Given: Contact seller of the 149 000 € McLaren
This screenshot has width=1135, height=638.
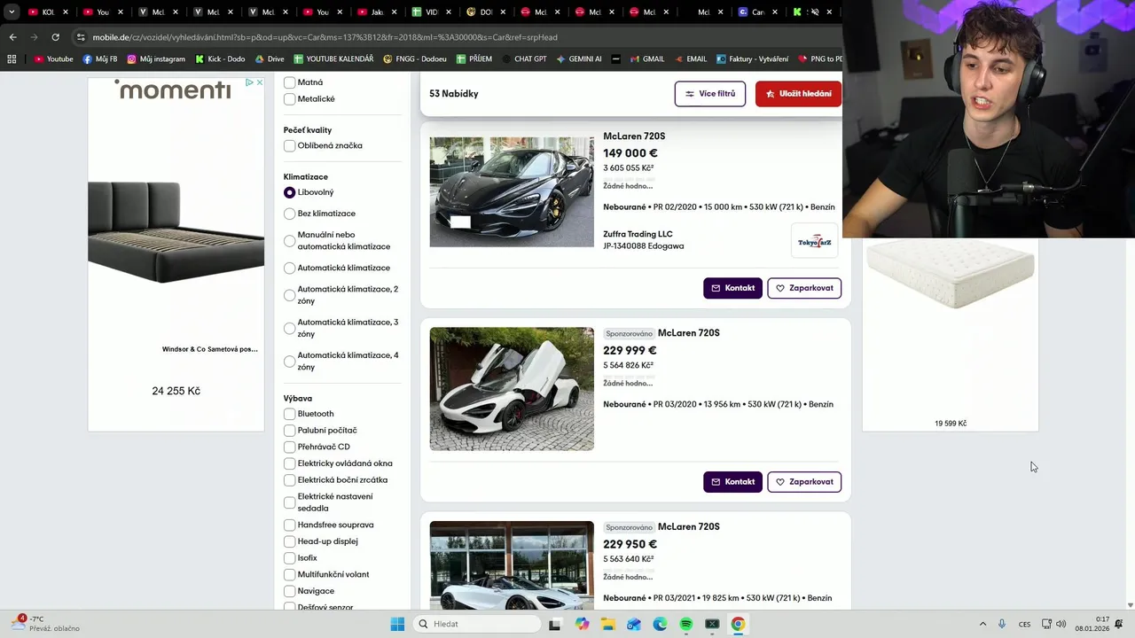Looking at the screenshot, I should click(732, 288).
